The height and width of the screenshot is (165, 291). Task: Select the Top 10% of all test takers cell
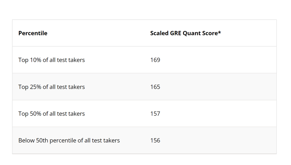51,60
